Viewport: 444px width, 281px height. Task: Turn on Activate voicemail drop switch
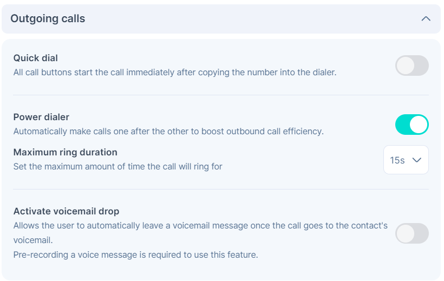pyautogui.click(x=412, y=233)
